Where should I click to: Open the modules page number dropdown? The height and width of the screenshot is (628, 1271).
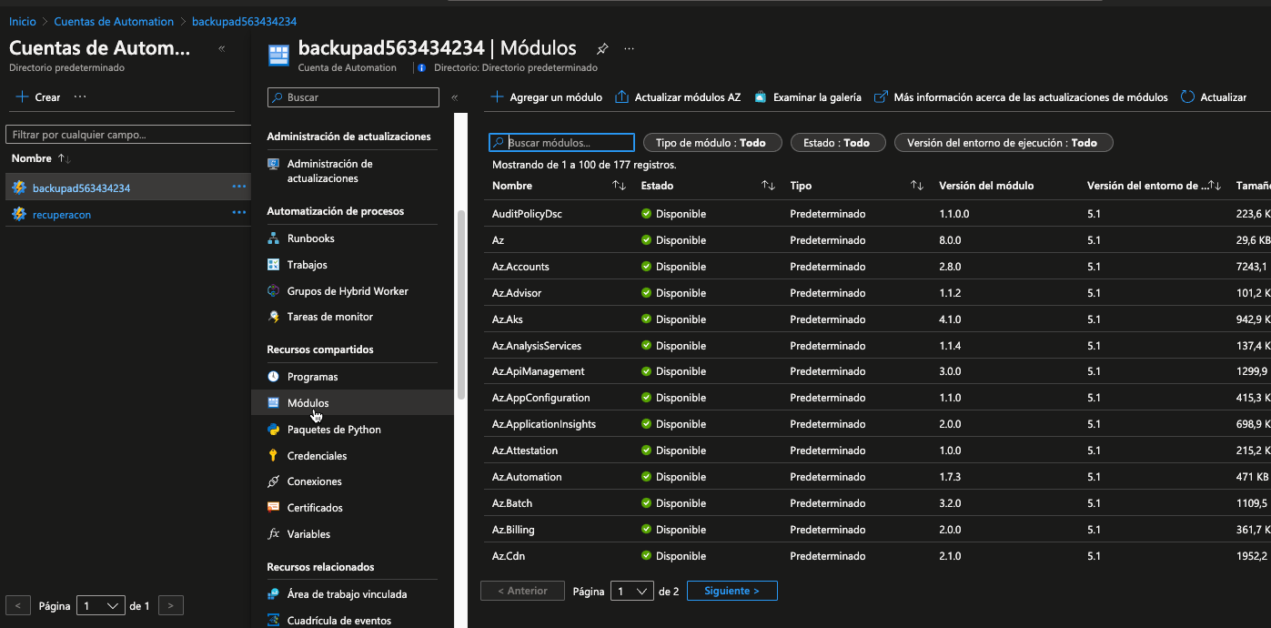click(632, 591)
